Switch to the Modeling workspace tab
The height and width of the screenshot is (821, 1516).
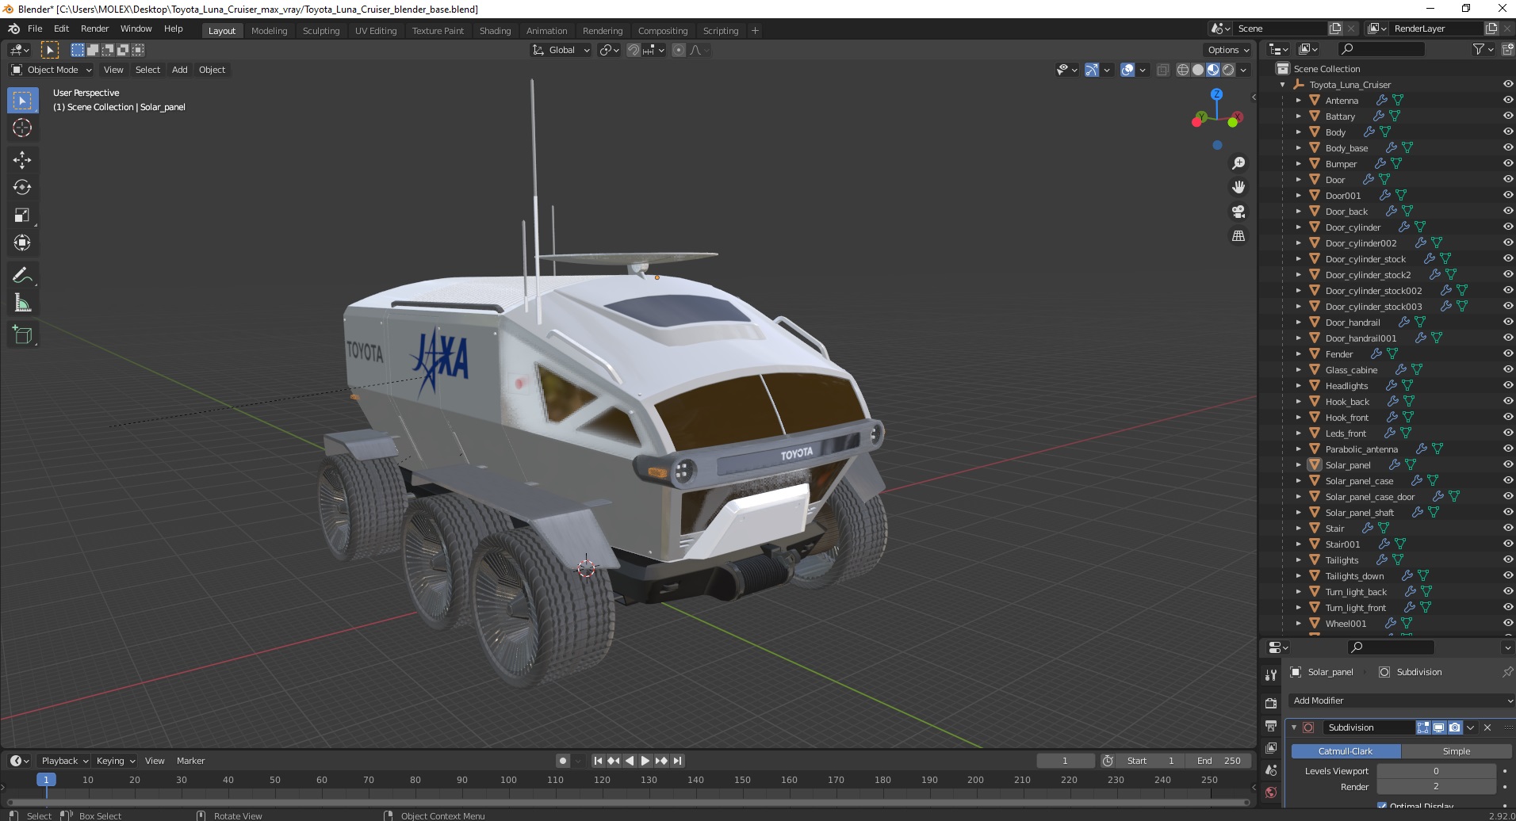269,31
